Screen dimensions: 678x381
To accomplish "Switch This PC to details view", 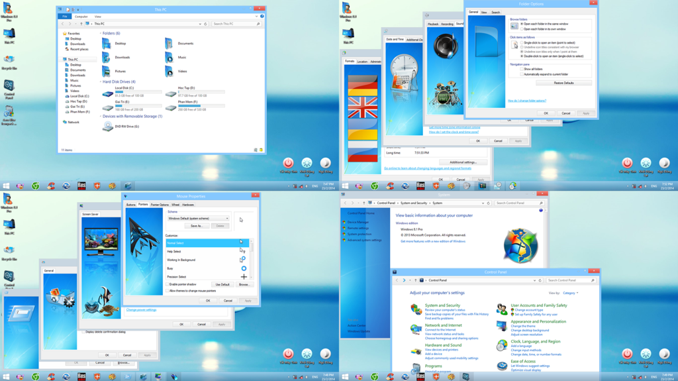I will coord(256,150).
